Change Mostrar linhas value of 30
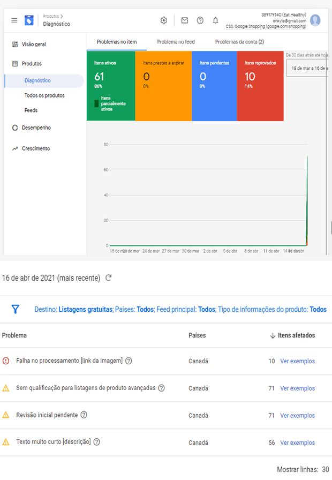 point(325,469)
